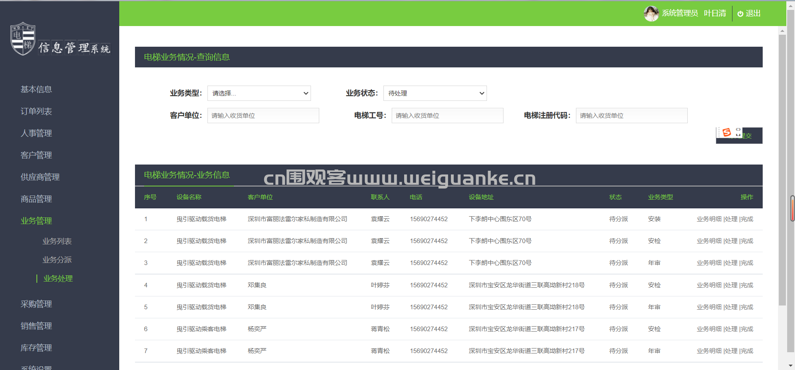The image size is (795, 370).
Task: Click the Sogou input method S icon
Action: pyautogui.click(x=726, y=132)
